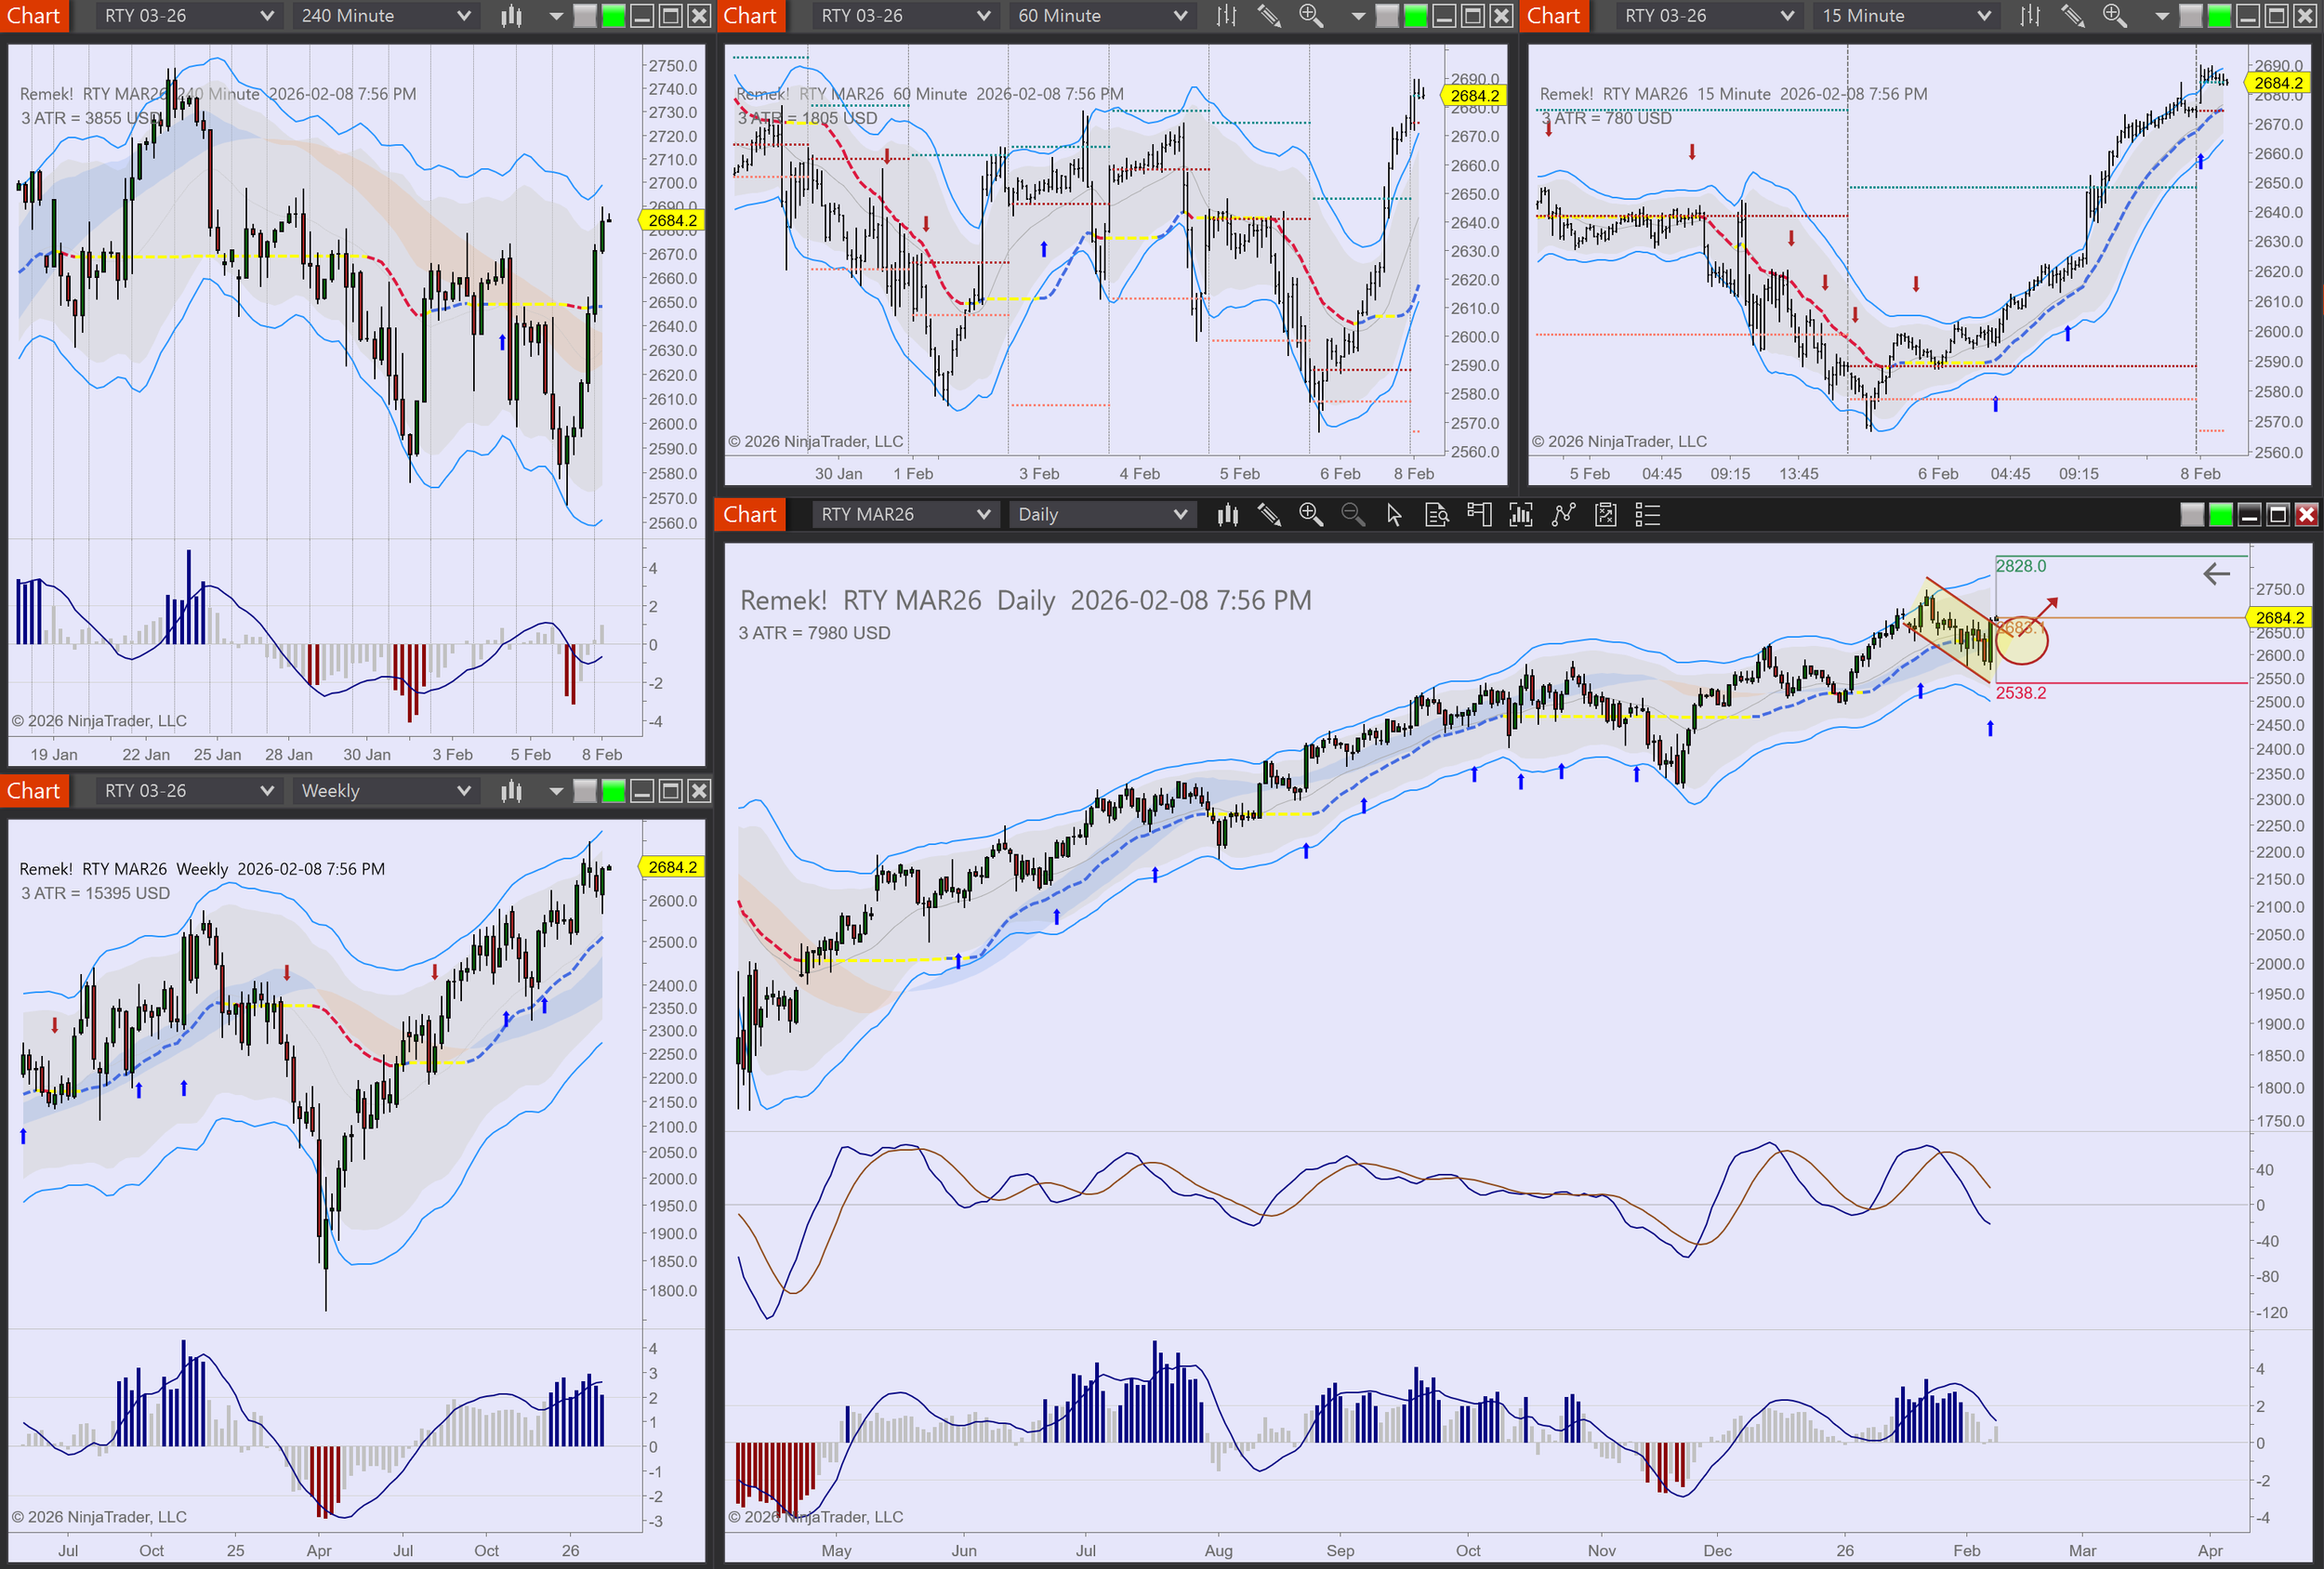
Task: Click zoom in magnifier on Daily chart
Action: click(1310, 515)
